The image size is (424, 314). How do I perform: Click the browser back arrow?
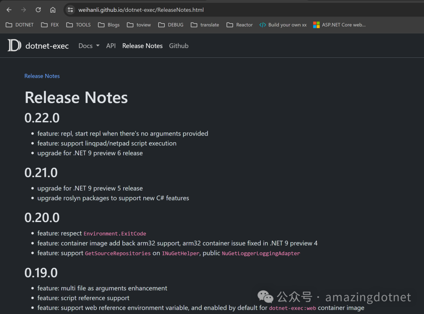[9, 10]
